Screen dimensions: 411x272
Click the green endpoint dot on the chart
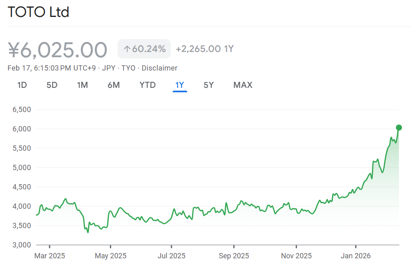(x=399, y=128)
